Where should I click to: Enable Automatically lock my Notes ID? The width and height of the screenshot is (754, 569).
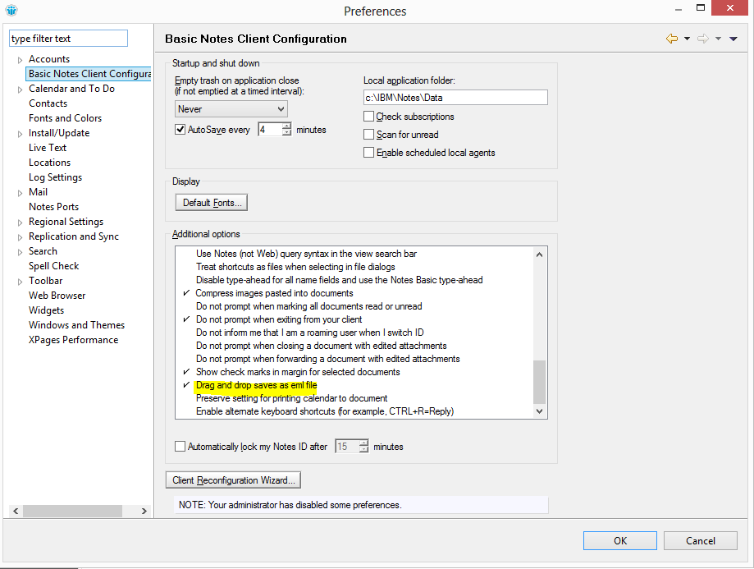pos(180,446)
